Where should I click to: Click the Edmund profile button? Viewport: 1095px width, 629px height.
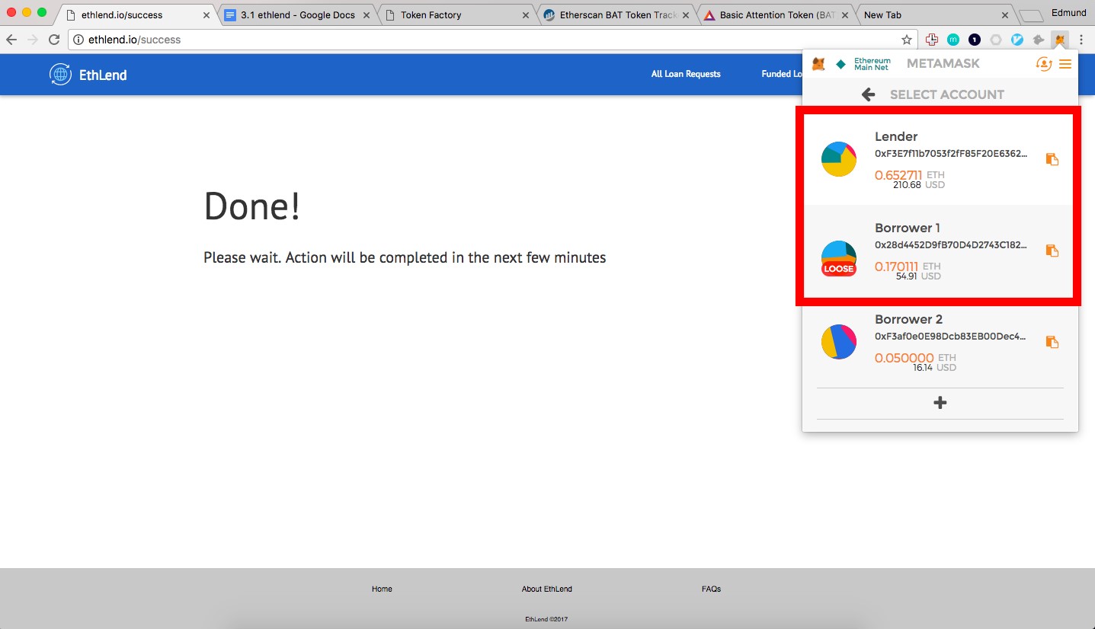pos(1068,13)
